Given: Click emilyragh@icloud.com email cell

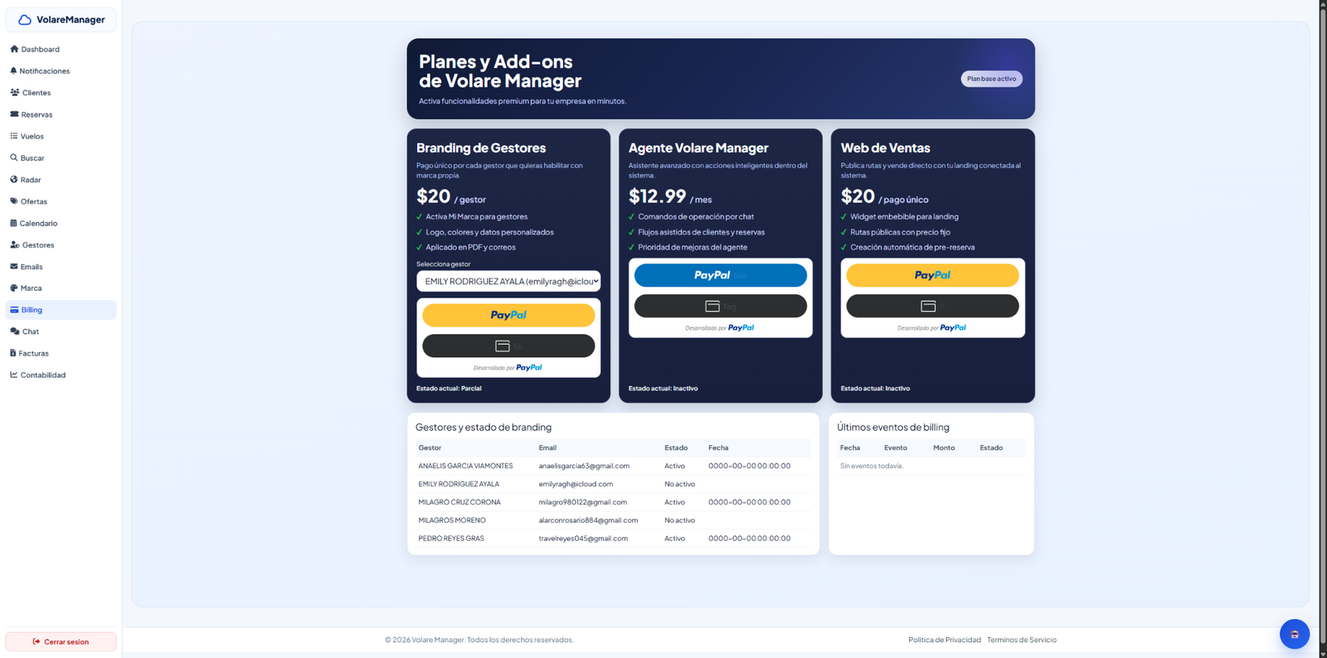Looking at the screenshot, I should pyautogui.click(x=576, y=484).
